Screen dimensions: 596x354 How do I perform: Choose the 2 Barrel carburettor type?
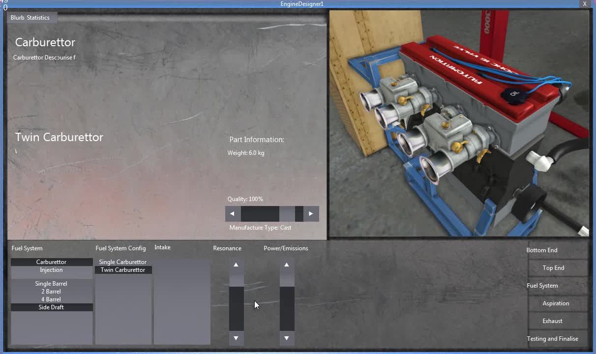[x=51, y=291]
